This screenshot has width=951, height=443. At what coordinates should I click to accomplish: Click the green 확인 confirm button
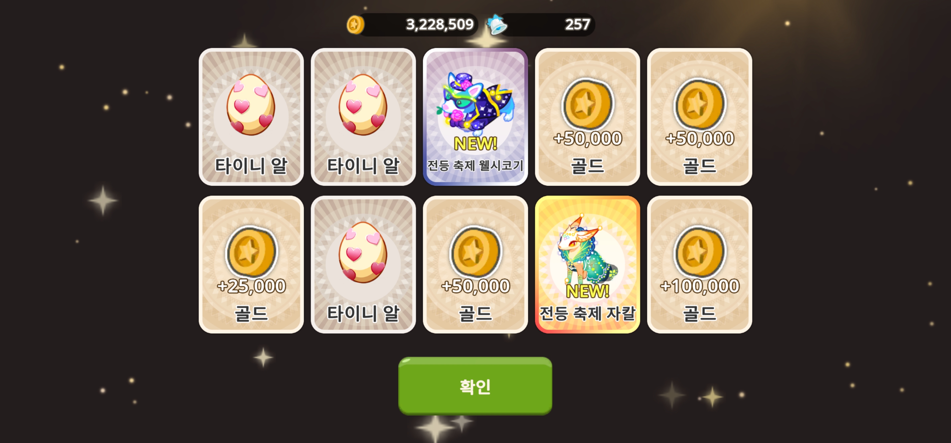(475, 386)
